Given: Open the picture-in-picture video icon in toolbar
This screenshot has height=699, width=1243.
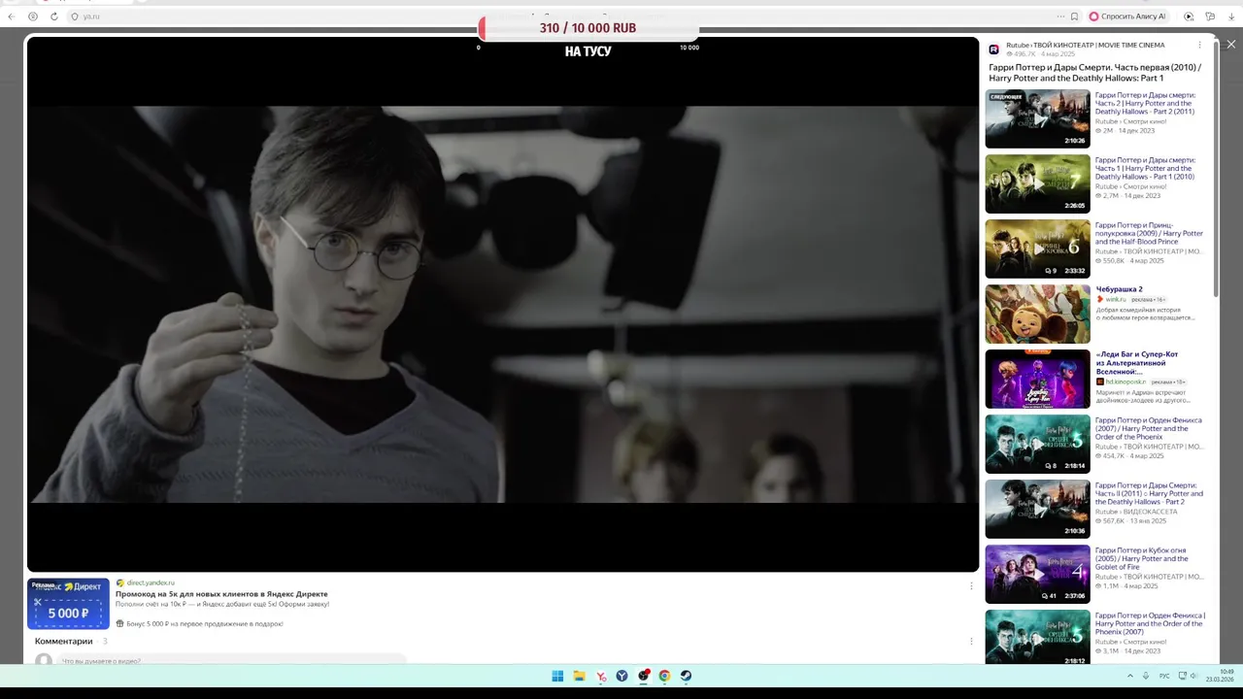Looking at the screenshot, I should tap(1189, 17).
